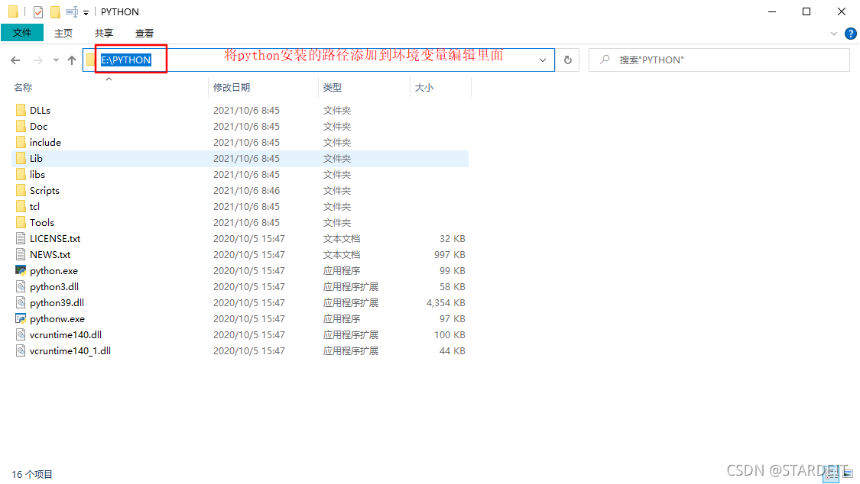Open the address bar history dropdown
This screenshot has width=860, height=484.
(x=543, y=60)
